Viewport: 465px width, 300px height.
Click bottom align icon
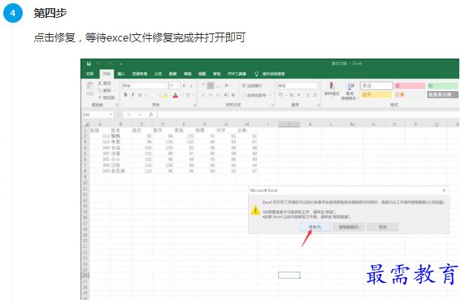[218, 85]
